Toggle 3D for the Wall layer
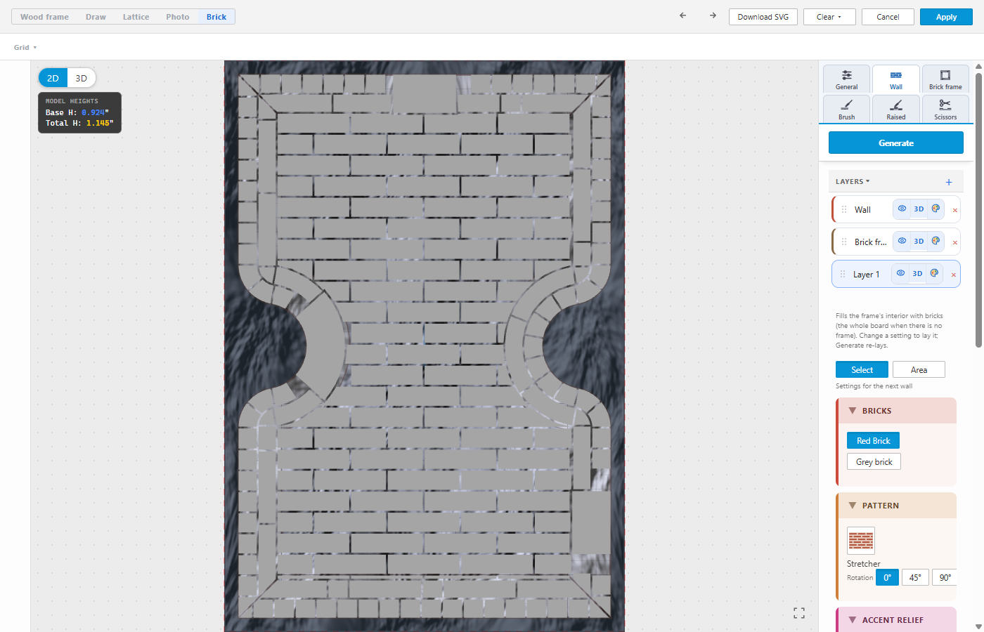The height and width of the screenshot is (632, 984). click(x=919, y=209)
